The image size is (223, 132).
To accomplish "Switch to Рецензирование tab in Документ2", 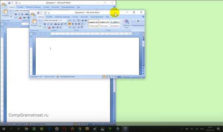I will pyautogui.click(x=97, y=17).
